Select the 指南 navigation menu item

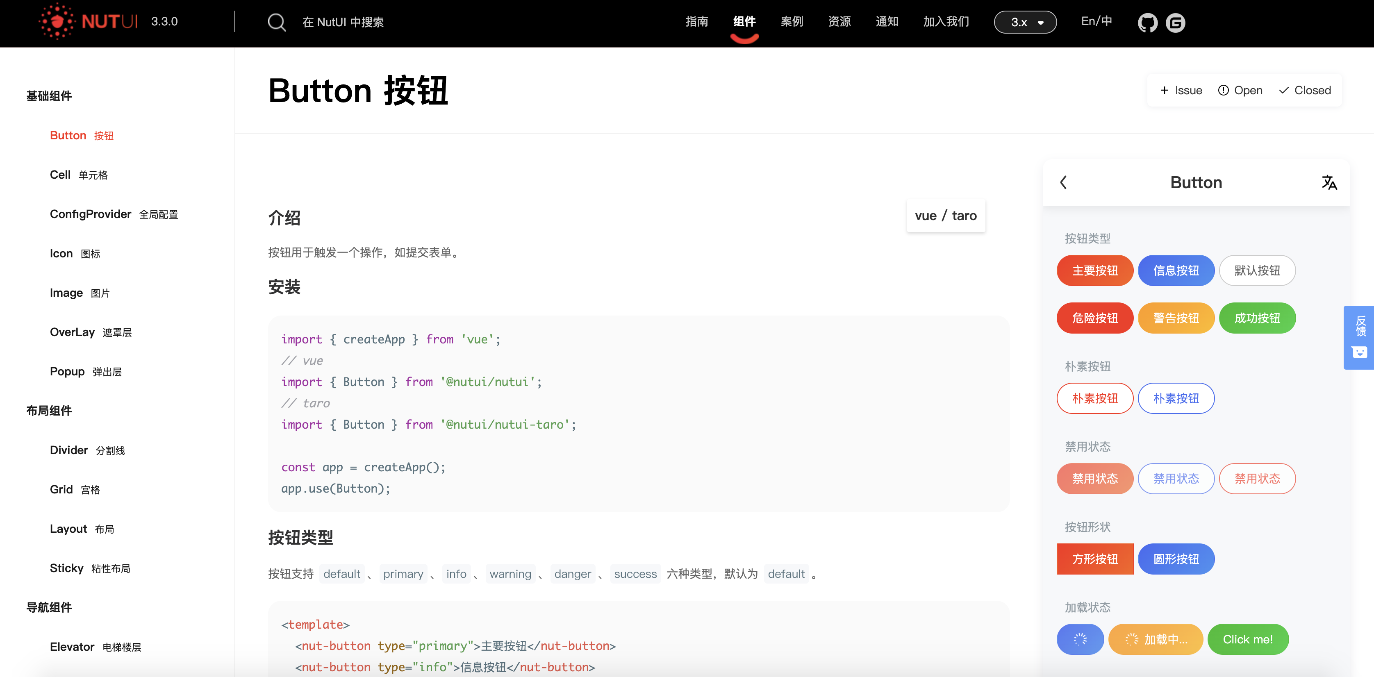(696, 21)
